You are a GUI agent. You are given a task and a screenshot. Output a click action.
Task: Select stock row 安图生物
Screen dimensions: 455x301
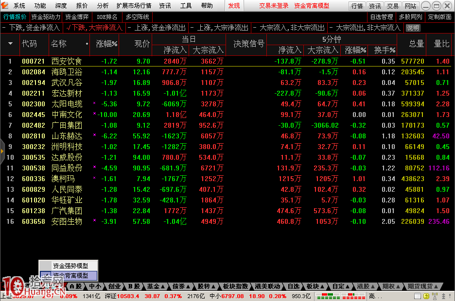(x=227, y=221)
